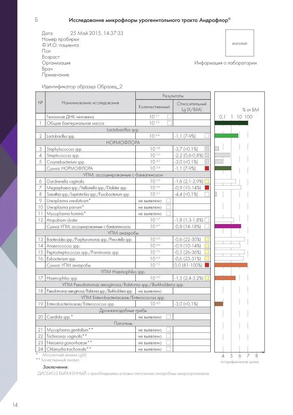Pick the yellow indicator for Gardnerella vaginalis

coord(207,181)
